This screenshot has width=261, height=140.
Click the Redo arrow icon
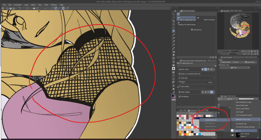pos(23,8)
